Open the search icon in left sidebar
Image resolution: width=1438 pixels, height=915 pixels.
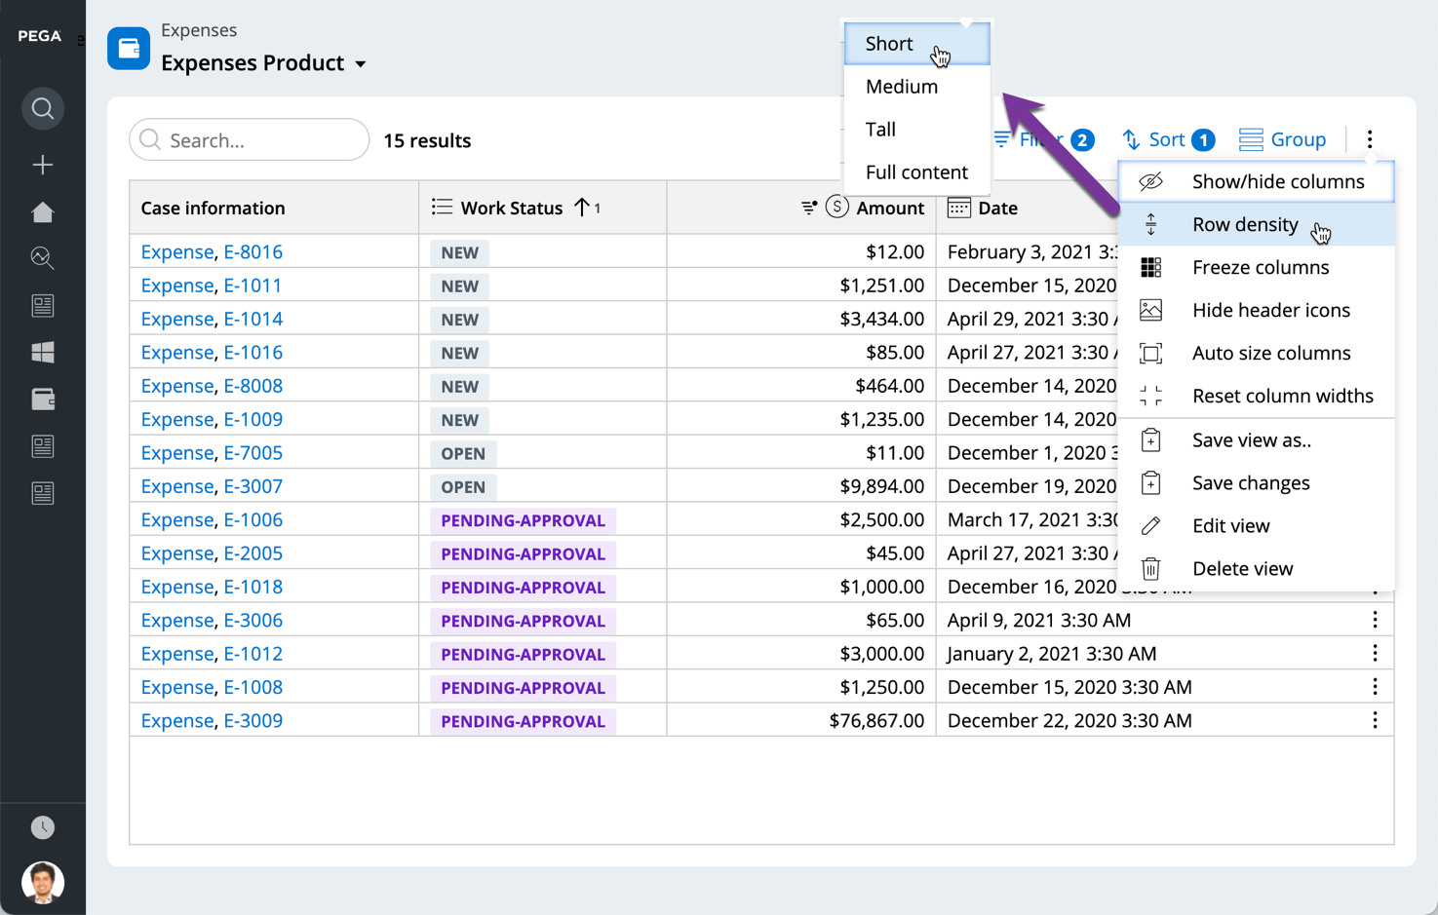pyautogui.click(x=43, y=108)
